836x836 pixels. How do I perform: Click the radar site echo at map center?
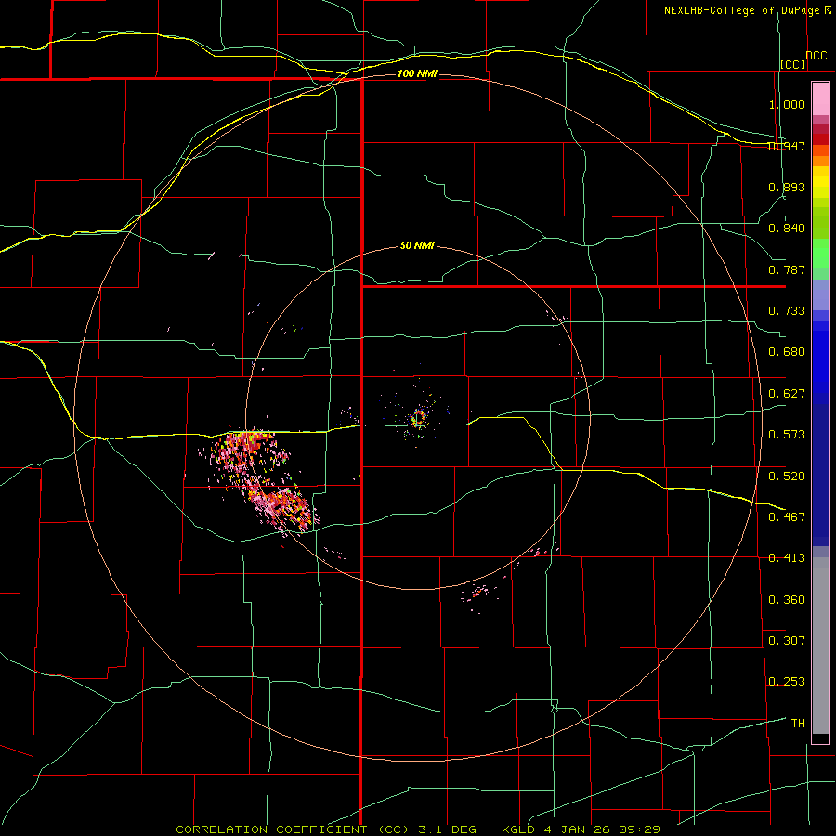(x=418, y=417)
